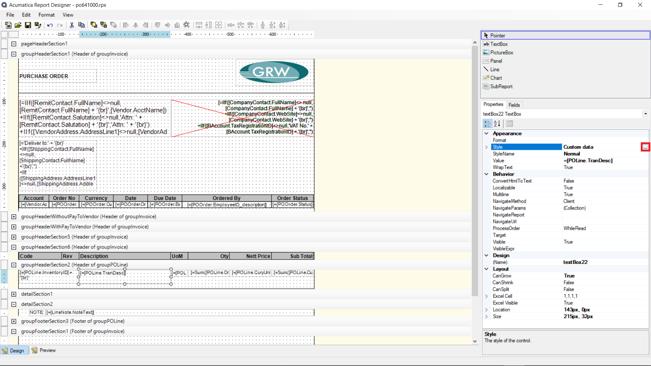Switch to Preview mode tab

(44, 350)
